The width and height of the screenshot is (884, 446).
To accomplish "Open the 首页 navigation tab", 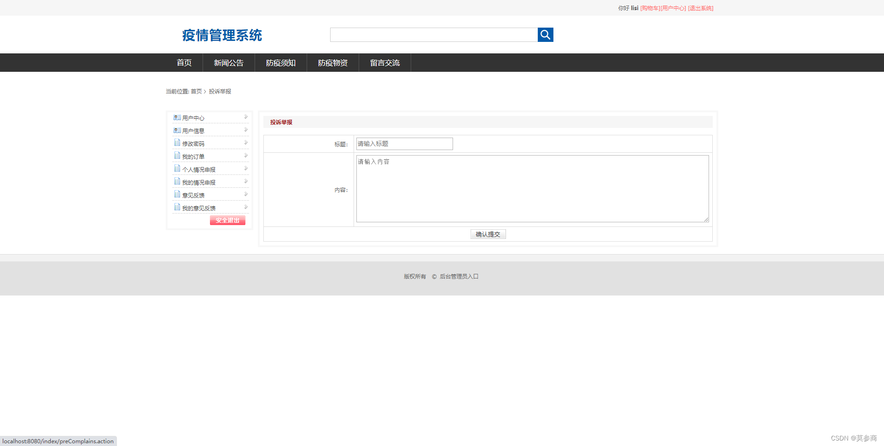I will [184, 63].
